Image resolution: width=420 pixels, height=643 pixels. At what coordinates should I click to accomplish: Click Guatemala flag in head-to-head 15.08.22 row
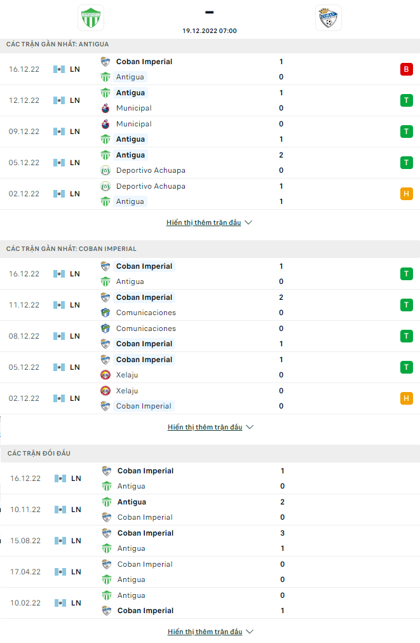click(x=60, y=541)
